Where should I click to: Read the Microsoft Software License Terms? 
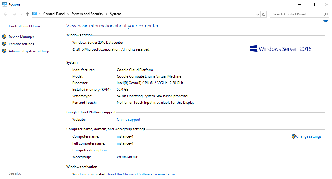pyautogui.click(x=142, y=174)
